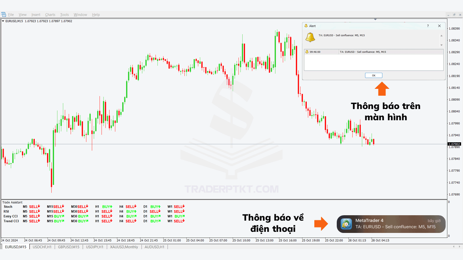
Task: Open the View menu
Action: click(23, 15)
